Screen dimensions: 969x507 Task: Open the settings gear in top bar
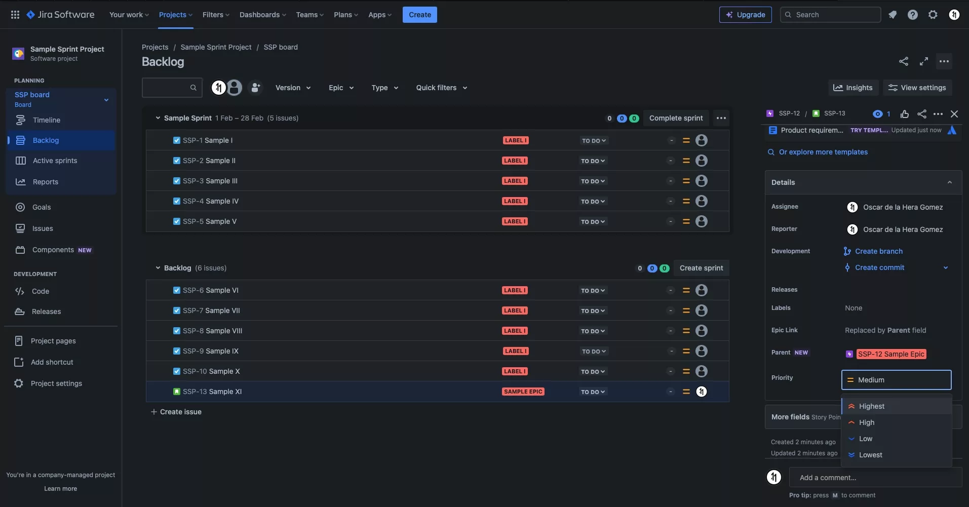[933, 15]
